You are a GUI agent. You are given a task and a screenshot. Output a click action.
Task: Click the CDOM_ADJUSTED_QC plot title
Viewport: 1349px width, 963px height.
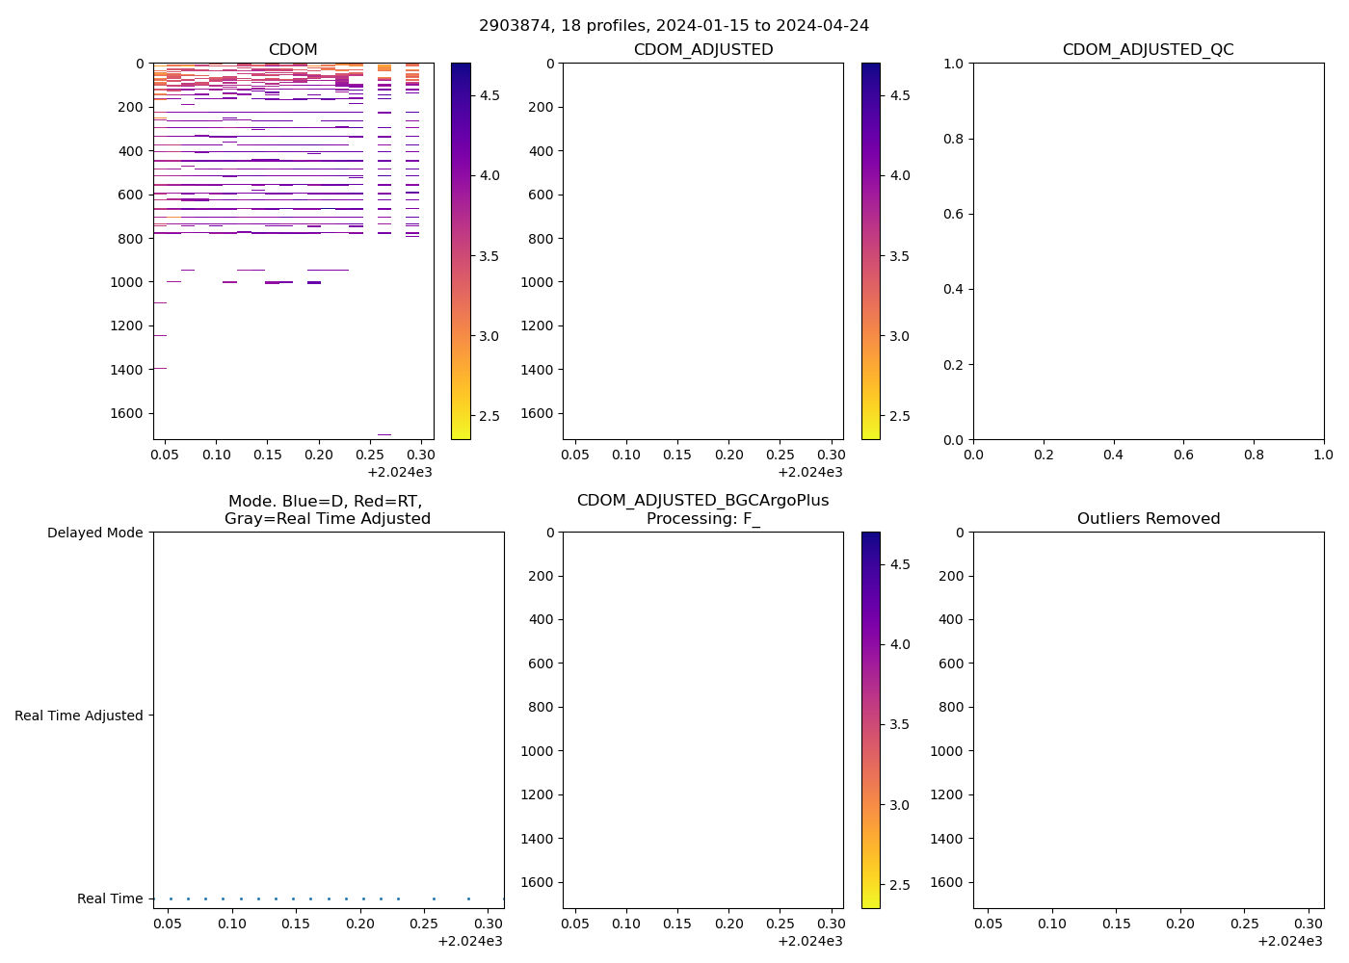tap(1148, 49)
